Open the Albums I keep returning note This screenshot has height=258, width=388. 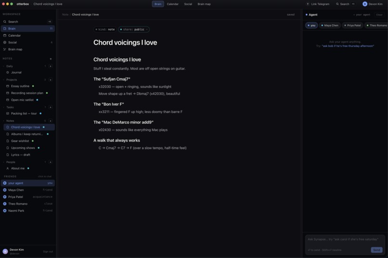point(29,134)
